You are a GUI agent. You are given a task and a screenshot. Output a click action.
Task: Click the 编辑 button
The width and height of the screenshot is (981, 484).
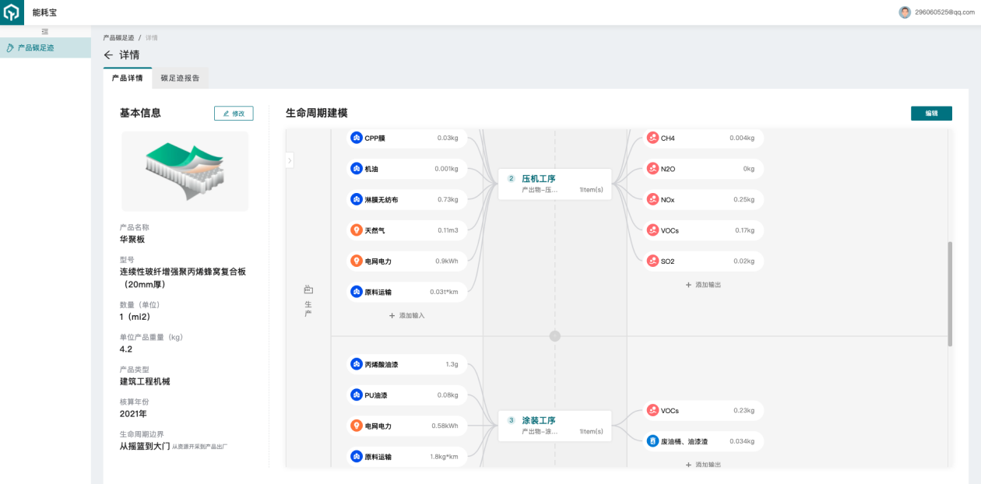[x=931, y=114]
